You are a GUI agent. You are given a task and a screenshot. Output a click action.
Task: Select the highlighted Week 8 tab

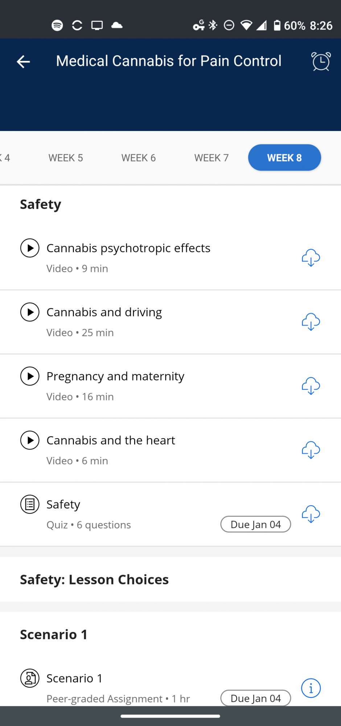[284, 158]
